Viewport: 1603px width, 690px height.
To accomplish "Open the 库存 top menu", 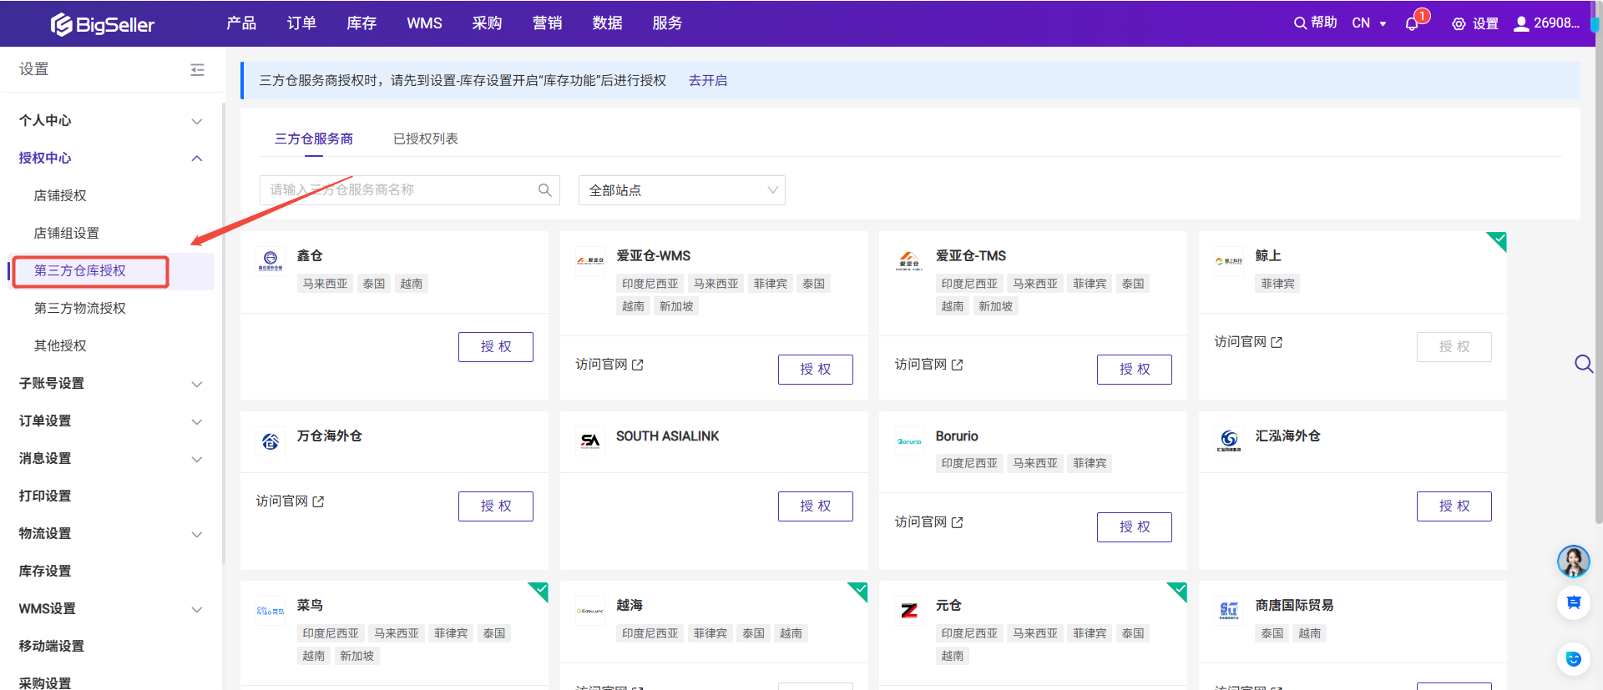I will point(361,23).
